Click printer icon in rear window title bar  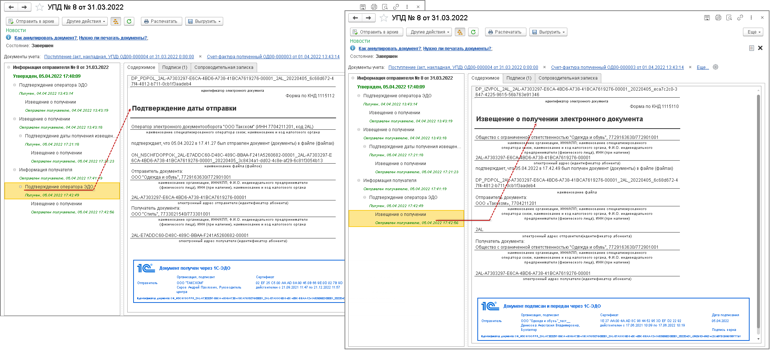point(374,7)
